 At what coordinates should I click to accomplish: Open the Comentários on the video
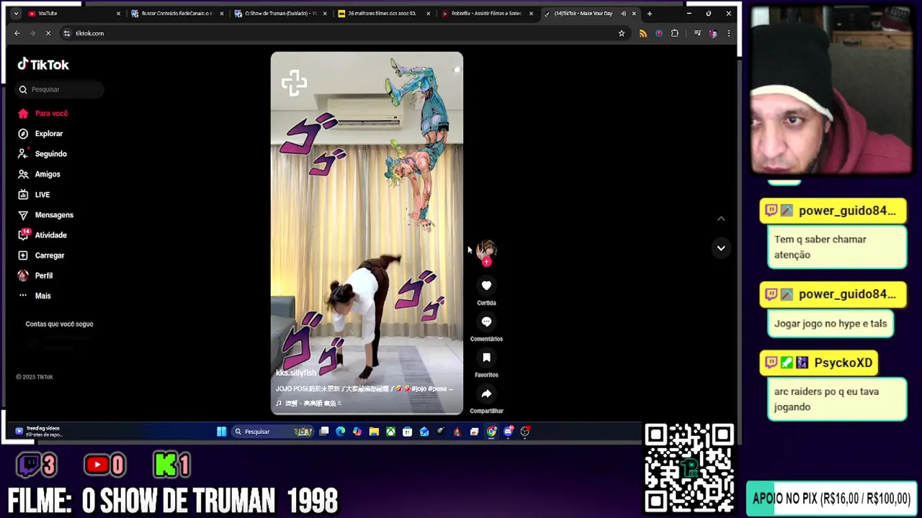click(x=486, y=322)
